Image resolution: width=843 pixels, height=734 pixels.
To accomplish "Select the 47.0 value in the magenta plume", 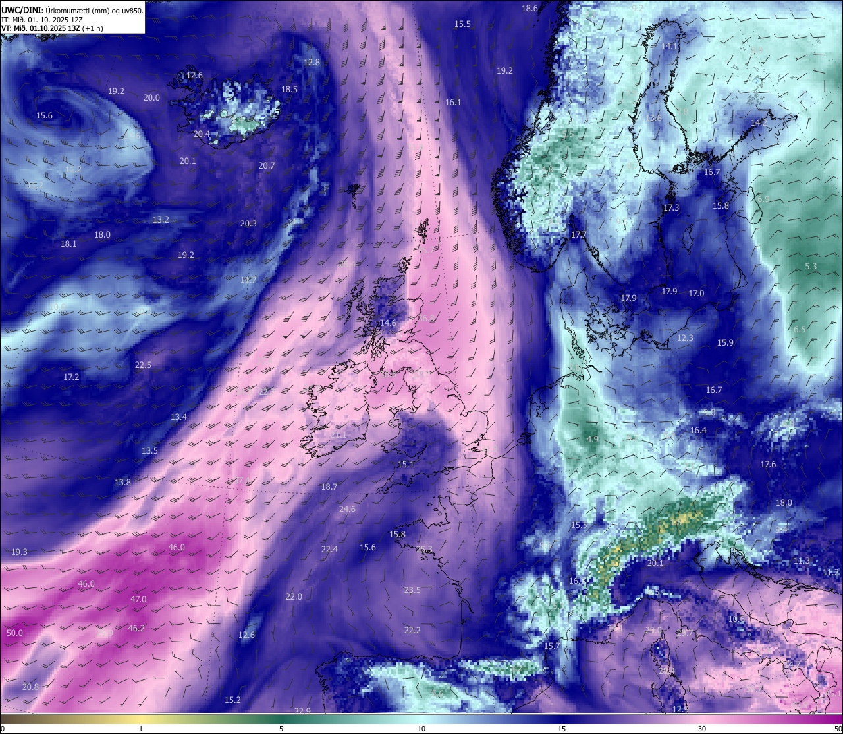I will coord(138,600).
